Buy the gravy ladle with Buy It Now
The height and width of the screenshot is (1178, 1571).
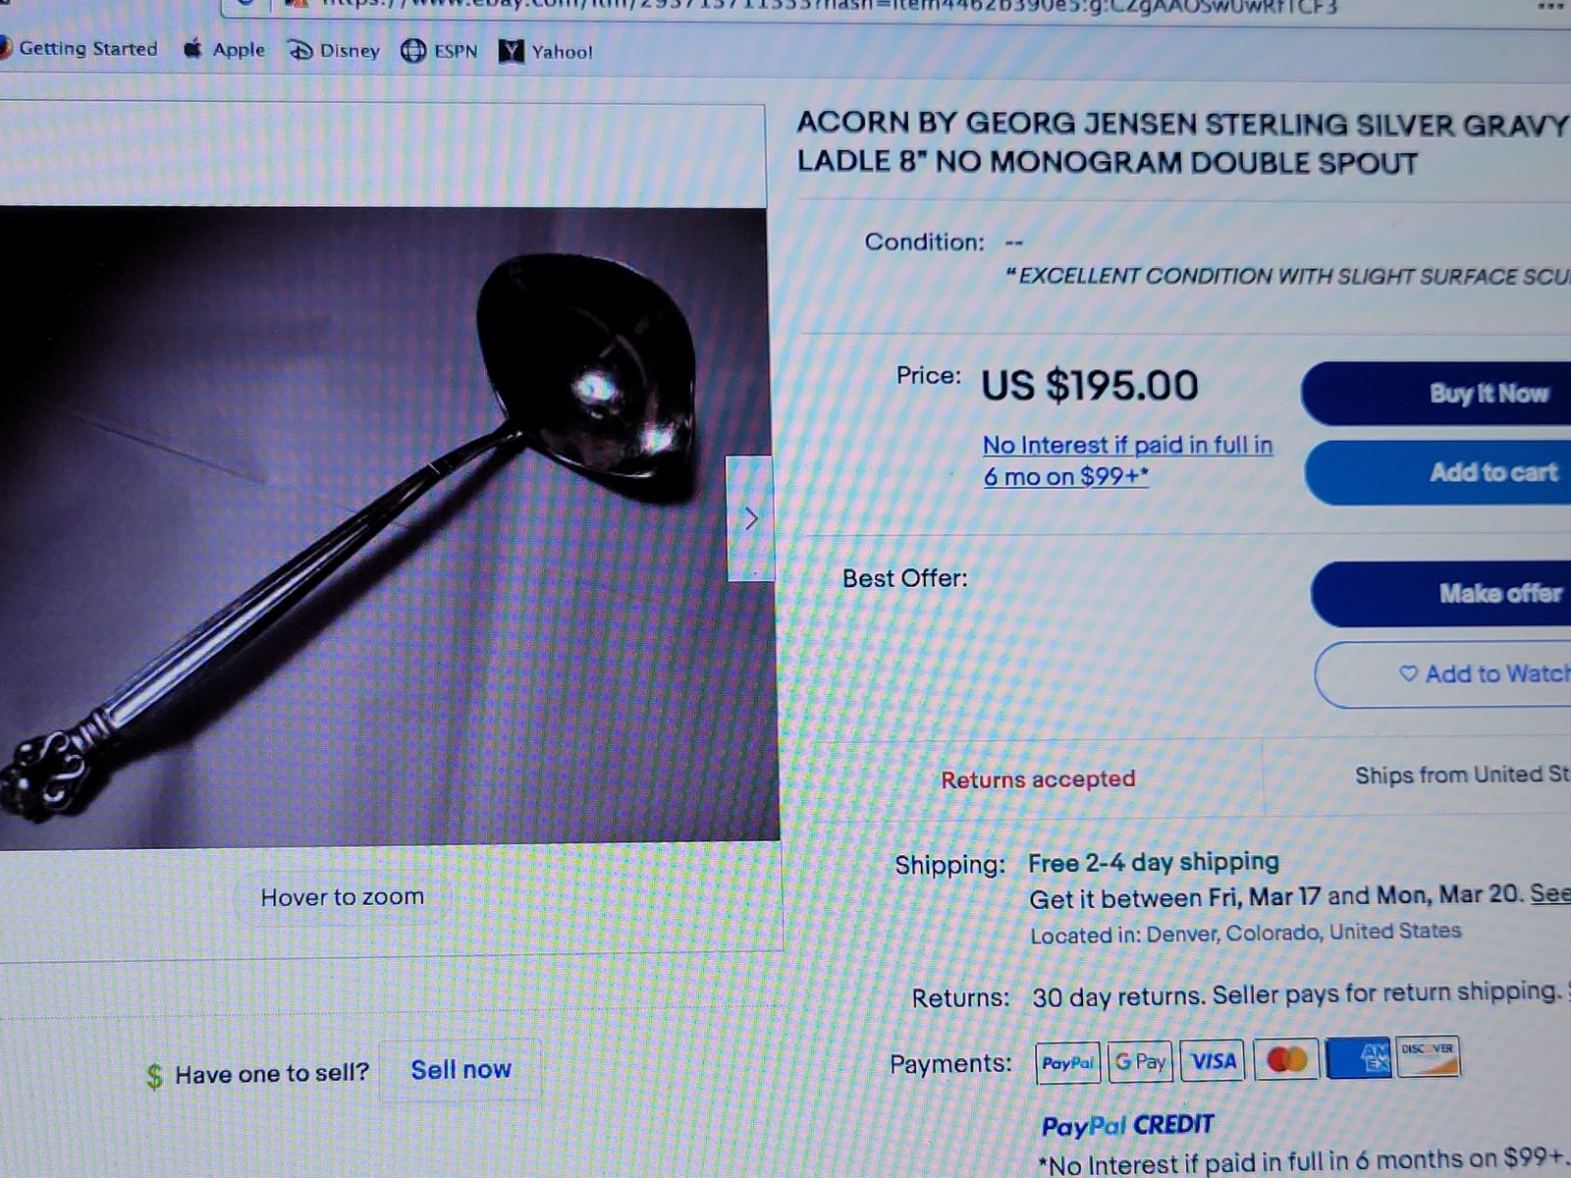1438,394
